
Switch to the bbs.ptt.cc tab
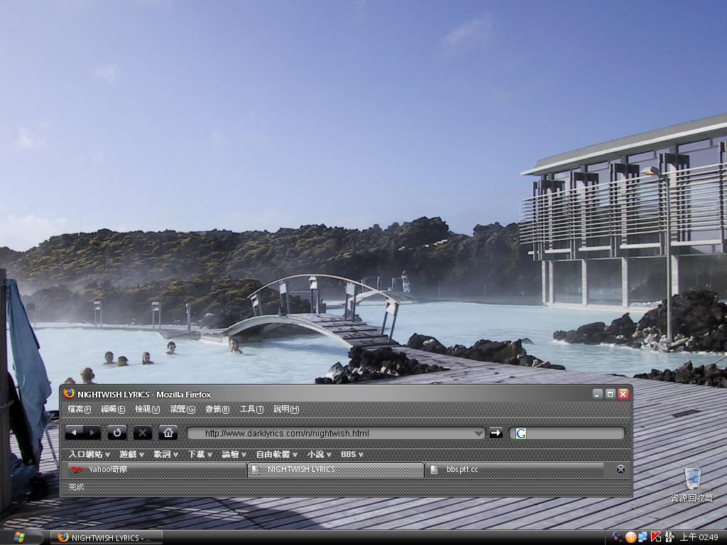(x=514, y=470)
